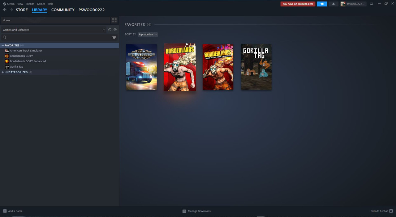This screenshot has width=396, height=217.
Task: Click the pswood0222 avatar image
Action: [343, 4]
